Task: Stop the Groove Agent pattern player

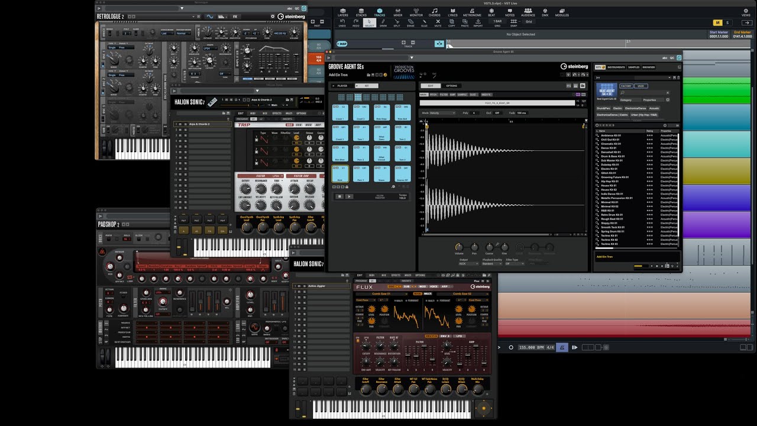Action: click(x=339, y=196)
